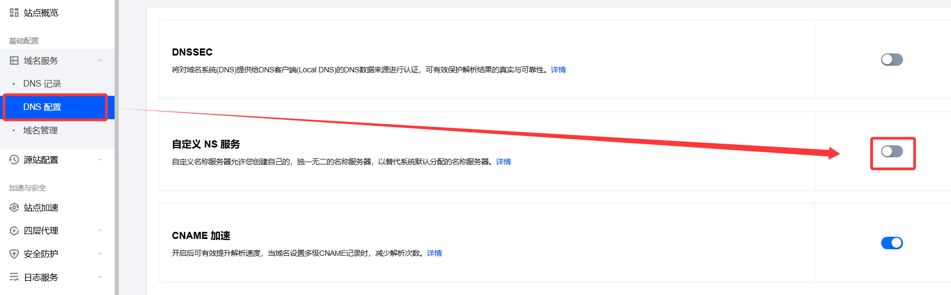Screen dimensions: 951x295
Task: Click the 站点概览 dashboard icon
Action: [x=14, y=13]
